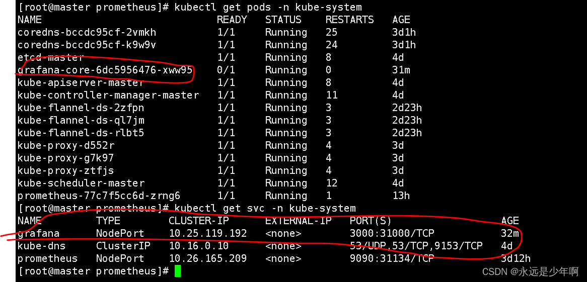The image size is (587, 282).
Task: Click the kubectl get pods command text
Action: tap(268, 7)
